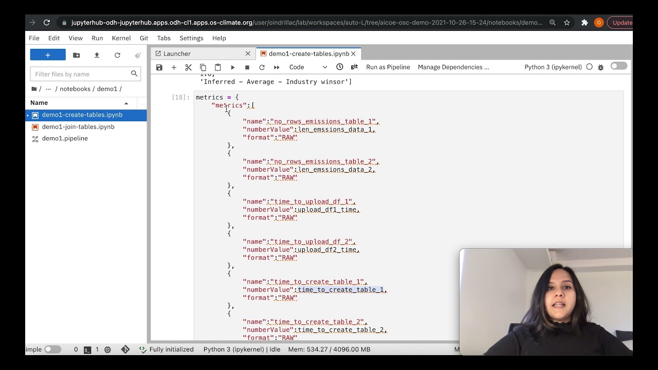This screenshot has width=658, height=370.
Task: Copy the selected cells
Action: [203, 67]
